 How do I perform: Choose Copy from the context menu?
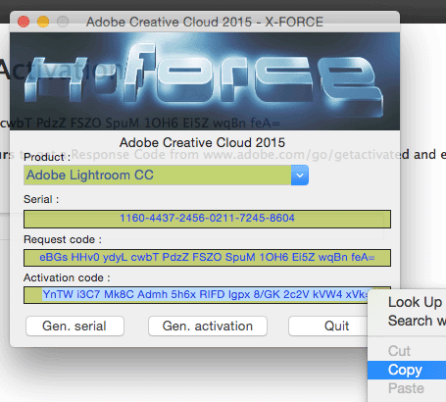pos(407,370)
